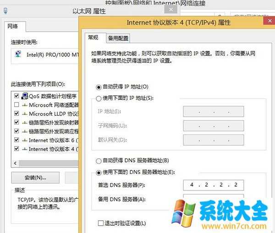Click the Internet 协议版本 6 item icon
Screen dimensions: 275x233
tap(24, 140)
